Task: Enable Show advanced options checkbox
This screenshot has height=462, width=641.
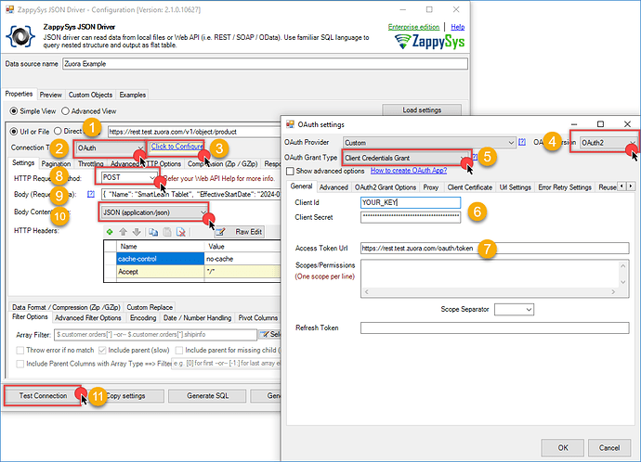Action: (290, 171)
